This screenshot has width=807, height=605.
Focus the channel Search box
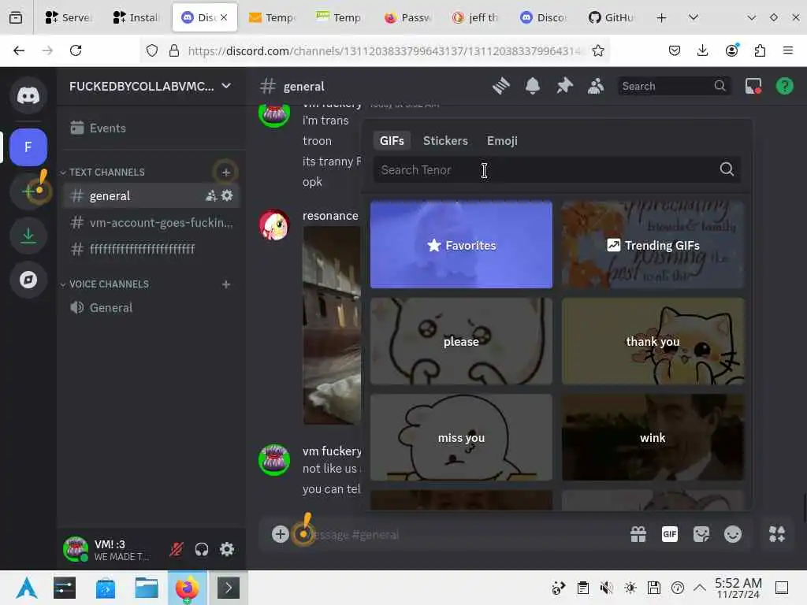pyautogui.click(x=675, y=86)
